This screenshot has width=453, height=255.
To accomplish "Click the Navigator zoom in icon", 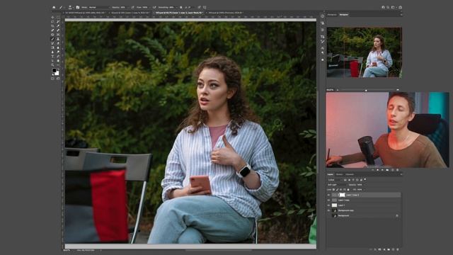I will point(398,90).
